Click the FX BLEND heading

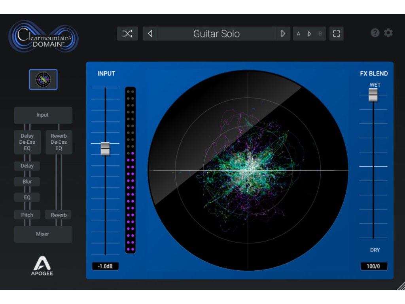pos(374,74)
